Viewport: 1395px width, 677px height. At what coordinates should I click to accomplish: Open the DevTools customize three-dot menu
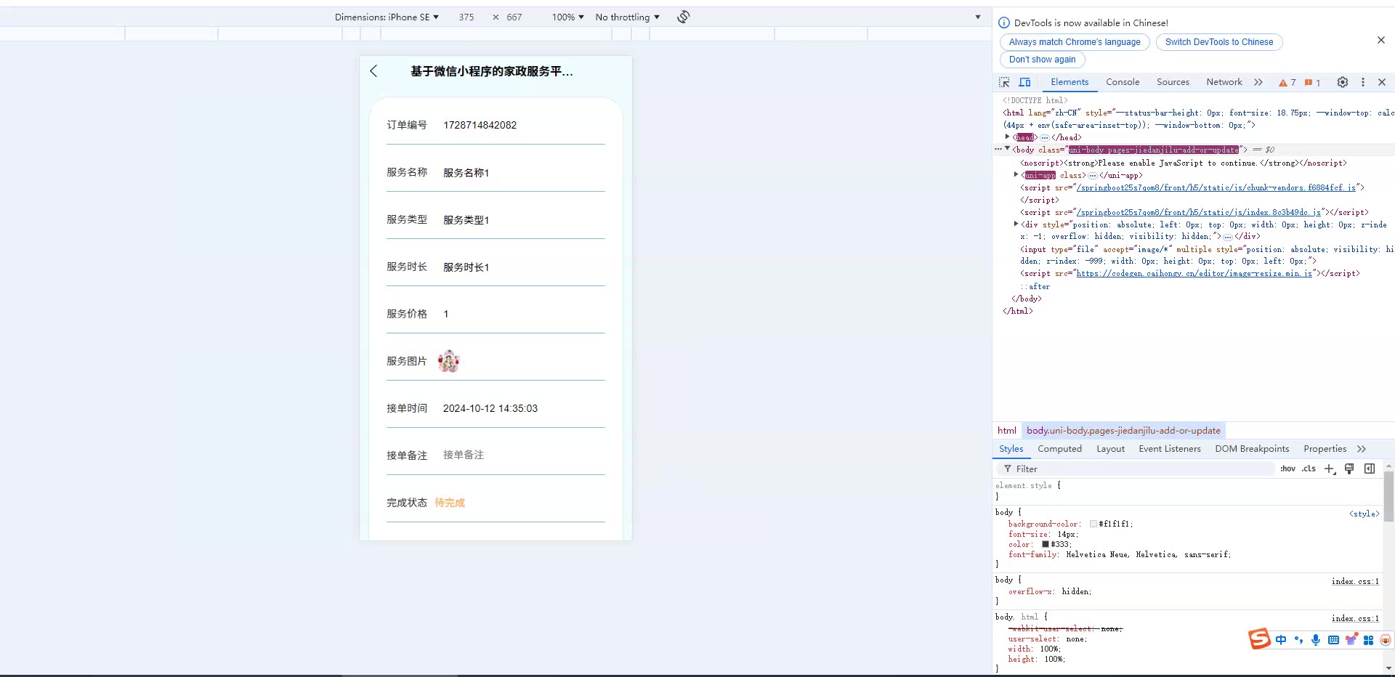(1363, 82)
